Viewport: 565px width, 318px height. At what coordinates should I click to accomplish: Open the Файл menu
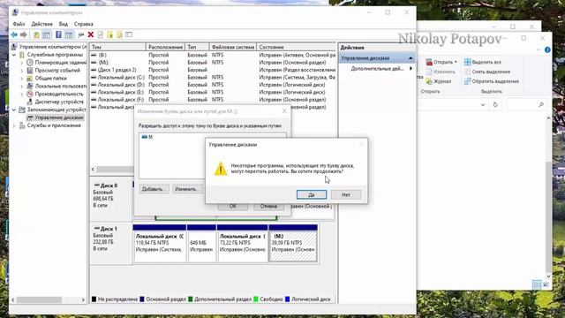coord(19,24)
